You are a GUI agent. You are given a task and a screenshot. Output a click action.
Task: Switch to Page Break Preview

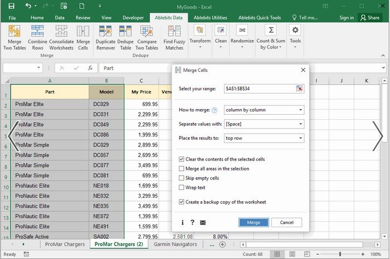307,254
